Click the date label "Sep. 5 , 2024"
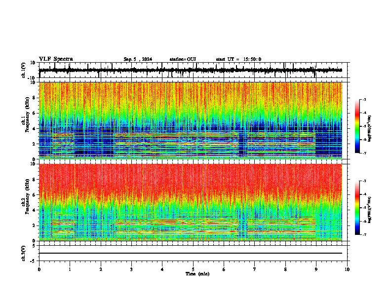Viewport: 391px width, 302px height. pyautogui.click(x=138, y=59)
